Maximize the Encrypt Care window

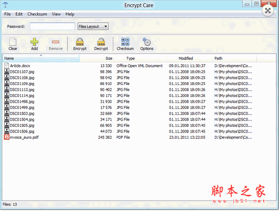256,4
